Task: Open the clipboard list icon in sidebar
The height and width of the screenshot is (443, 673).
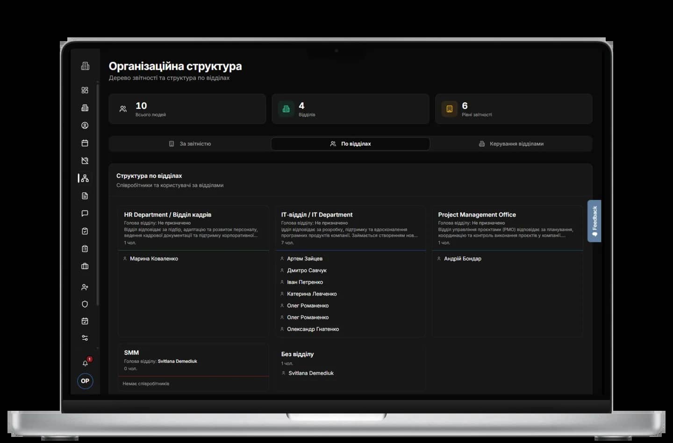Action: pos(85,249)
